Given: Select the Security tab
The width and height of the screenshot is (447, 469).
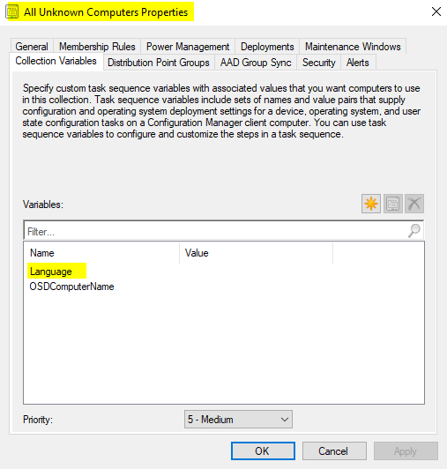Looking at the screenshot, I should (x=318, y=63).
